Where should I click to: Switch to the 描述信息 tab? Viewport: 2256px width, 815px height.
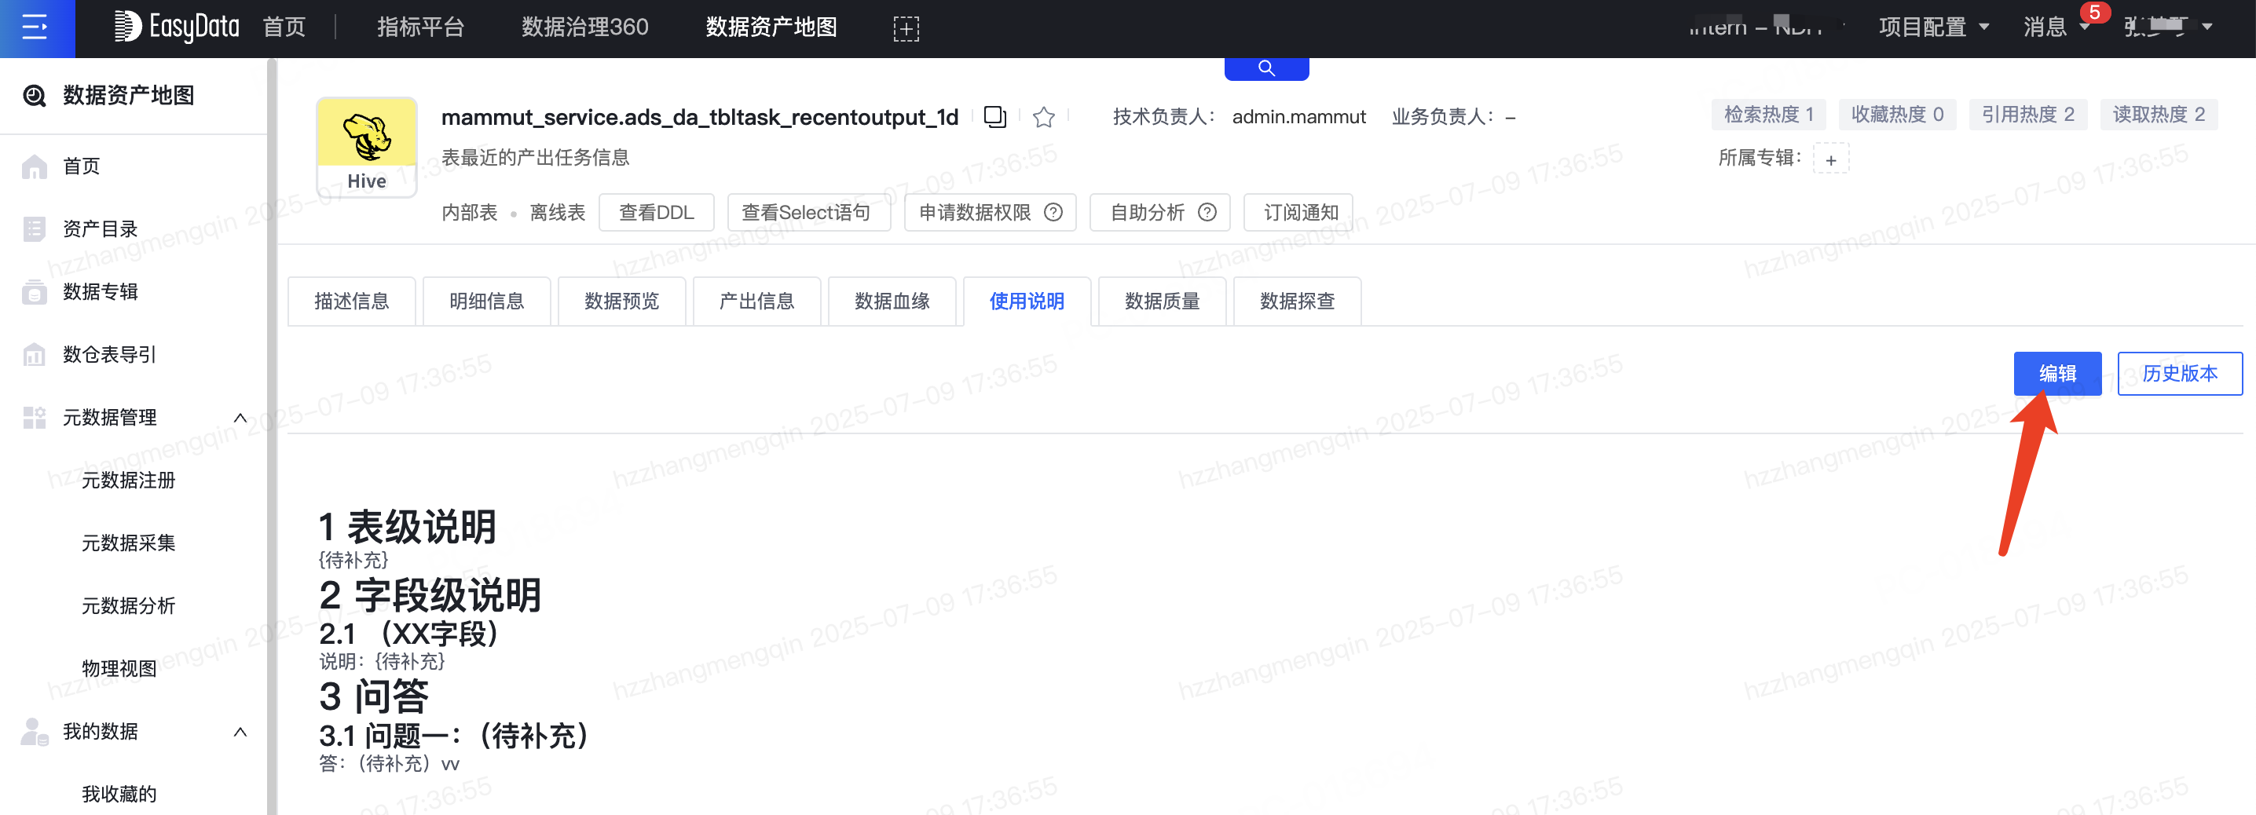(351, 302)
